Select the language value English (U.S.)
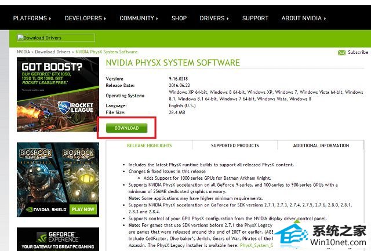Viewport: 371px width, 251px height. click(x=182, y=106)
